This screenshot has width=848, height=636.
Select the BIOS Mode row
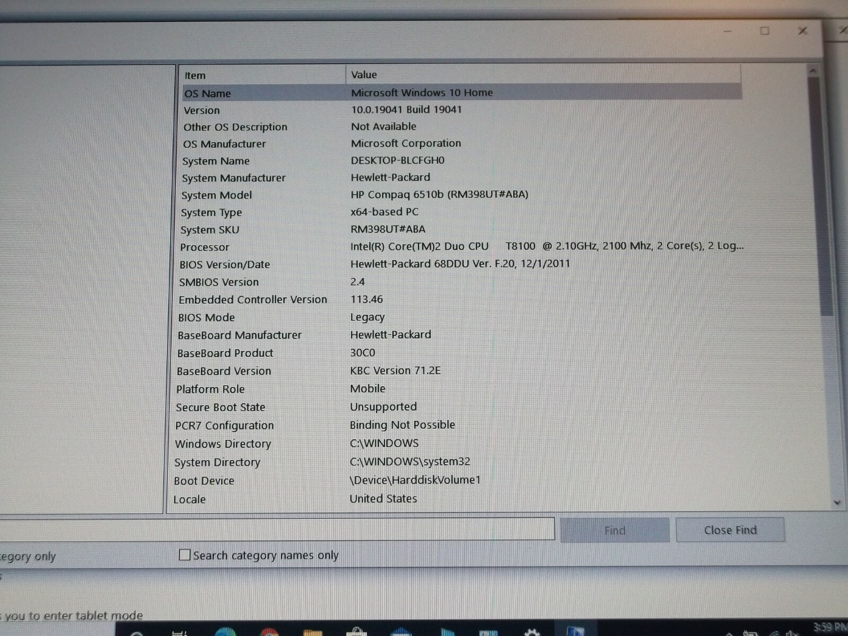[x=462, y=317]
